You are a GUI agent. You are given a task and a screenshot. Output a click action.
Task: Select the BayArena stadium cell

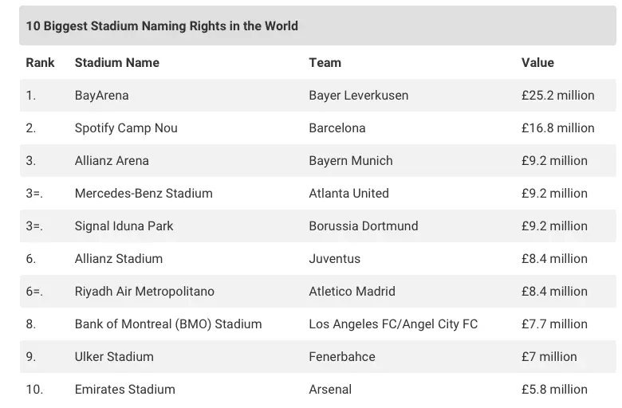pyautogui.click(x=101, y=95)
